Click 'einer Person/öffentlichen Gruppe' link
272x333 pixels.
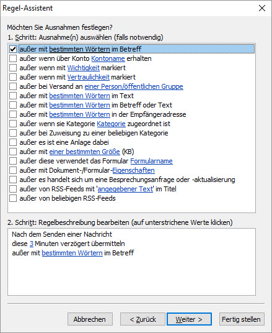pos(134,86)
